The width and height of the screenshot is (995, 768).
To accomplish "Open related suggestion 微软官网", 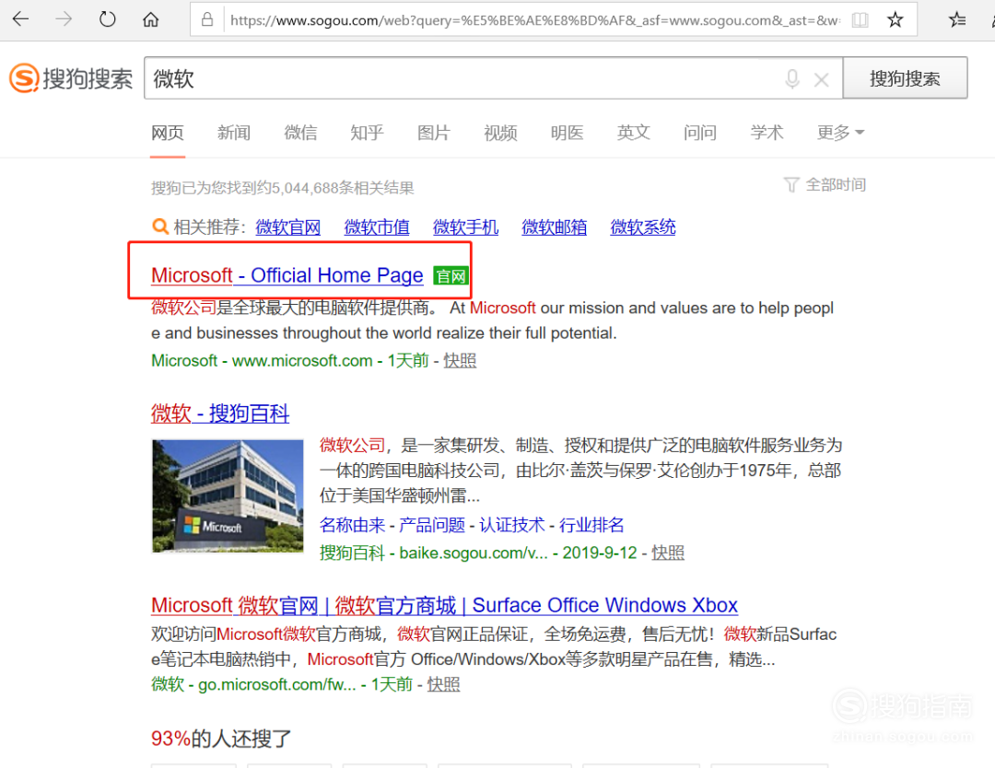I will pyautogui.click(x=288, y=227).
